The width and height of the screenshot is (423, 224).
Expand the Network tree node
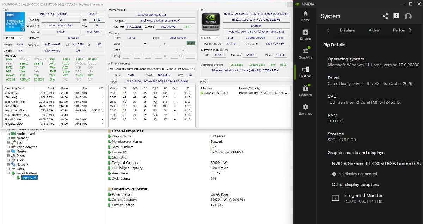tap(8, 165)
